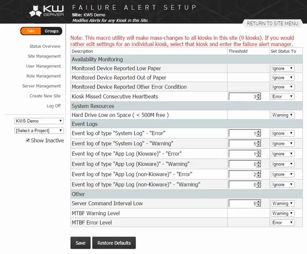This screenshot has width=307, height=254.
Task: Click Return to Site Menu tab
Action: coord(273,23)
